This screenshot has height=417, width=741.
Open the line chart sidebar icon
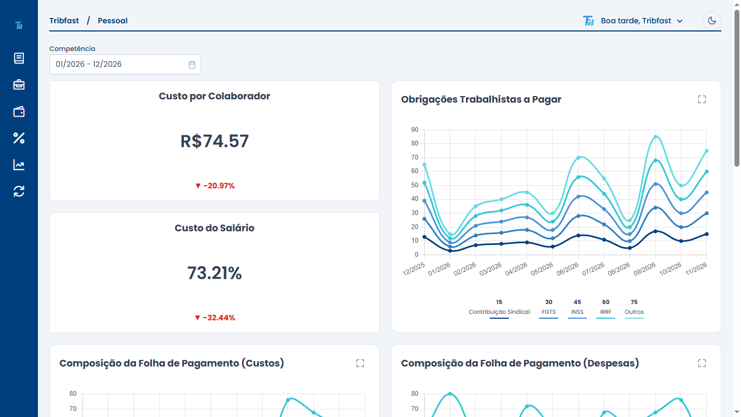coord(19,165)
